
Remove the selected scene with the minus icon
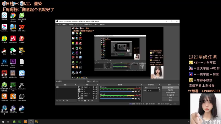coord(60,101)
